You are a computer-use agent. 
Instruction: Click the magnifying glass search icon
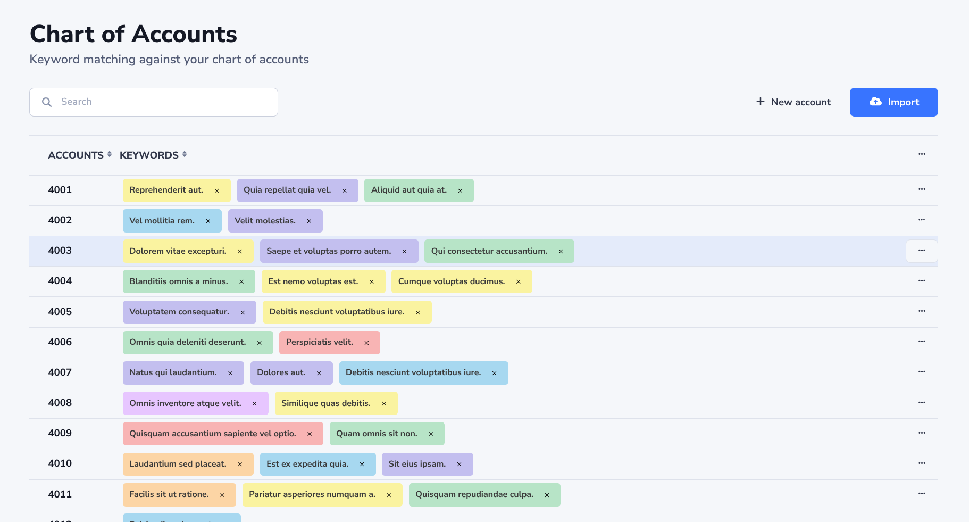47,102
